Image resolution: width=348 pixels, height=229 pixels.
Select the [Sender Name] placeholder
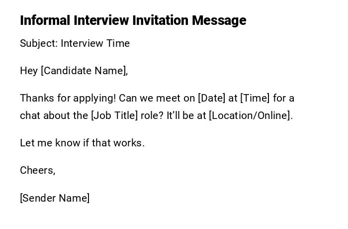[55, 198]
